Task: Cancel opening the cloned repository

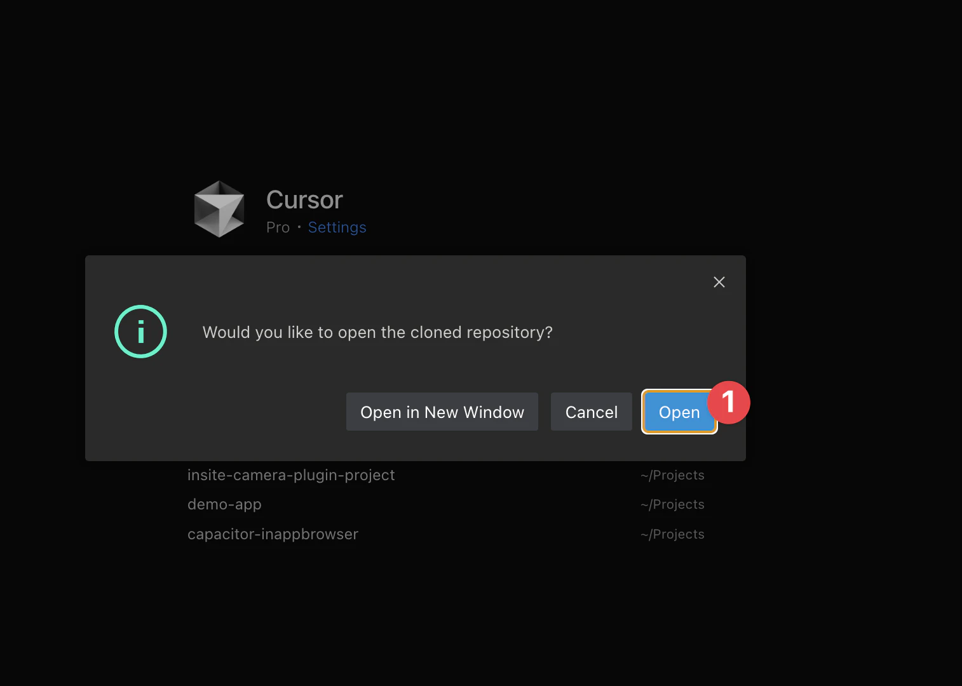Action: pyautogui.click(x=591, y=412)
